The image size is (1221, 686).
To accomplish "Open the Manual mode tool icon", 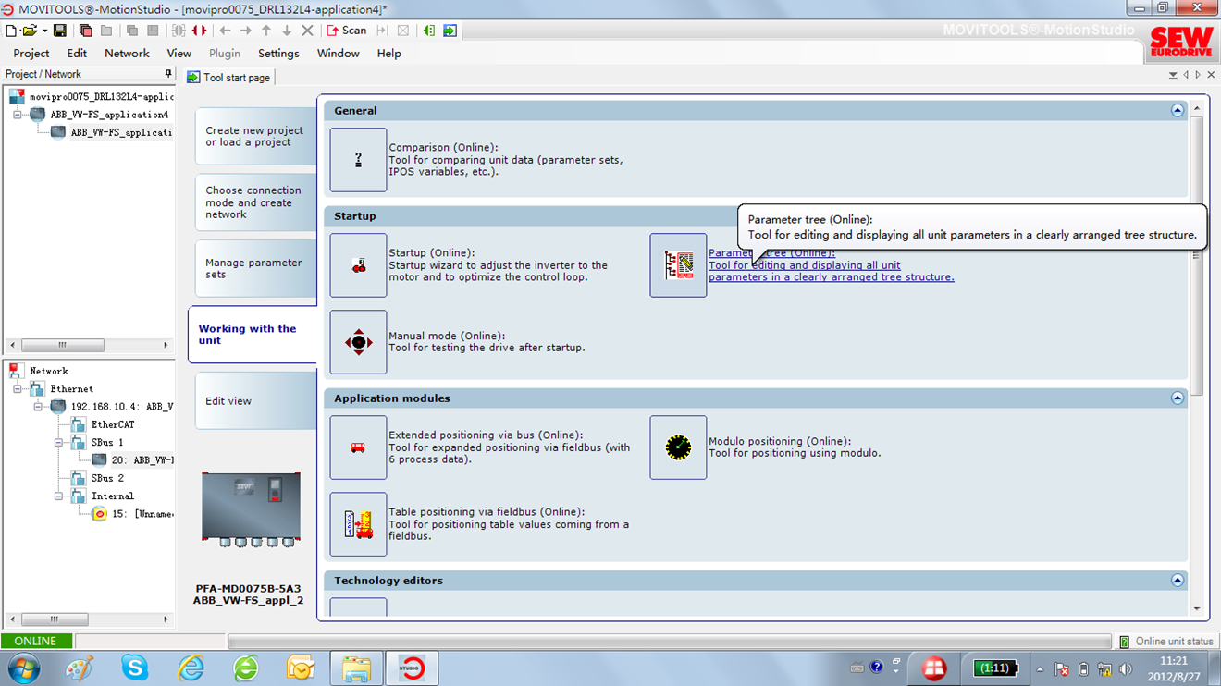I will (x=358, y=342).
